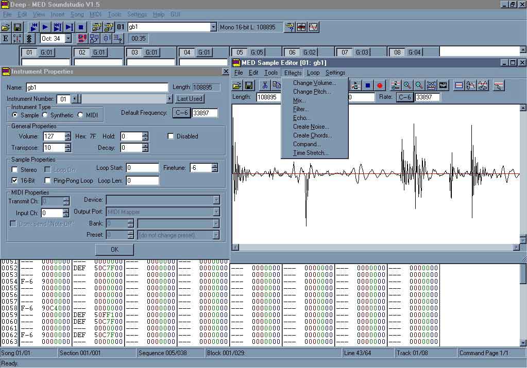The height and width of the screenshot is (368, 527).
Task: Select the Synthetic instrument type radio button
Action: [45, 115]
